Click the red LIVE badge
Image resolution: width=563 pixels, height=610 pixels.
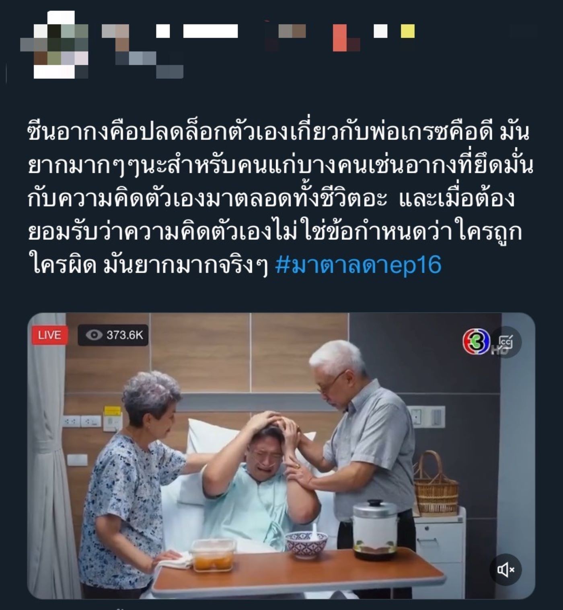(x=50, y=335)
